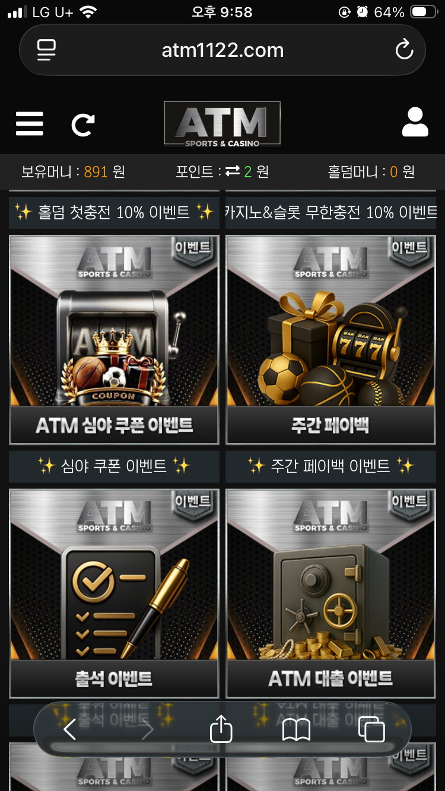This screenshot has width=445, height=791.
Task: Tap the 보유머니 891 원 balance
Action: pyautogui.click(x=73, y=172)
